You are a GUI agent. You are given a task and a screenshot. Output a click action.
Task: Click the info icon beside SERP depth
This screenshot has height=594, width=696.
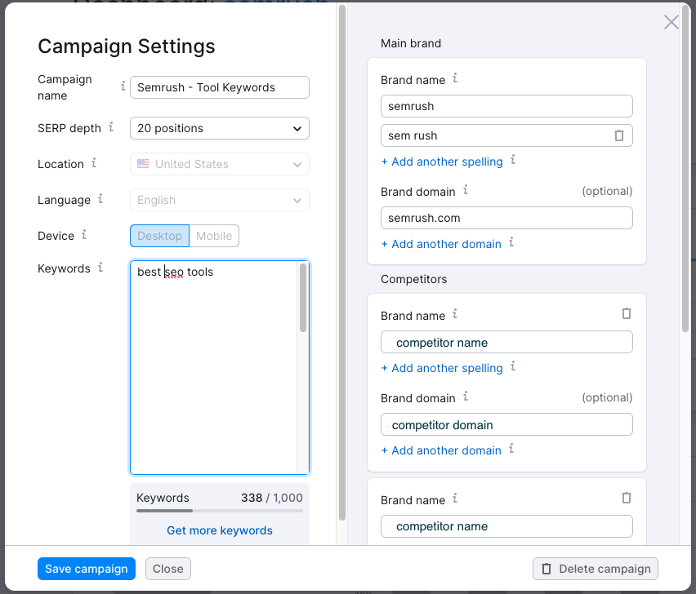[112, 127]
